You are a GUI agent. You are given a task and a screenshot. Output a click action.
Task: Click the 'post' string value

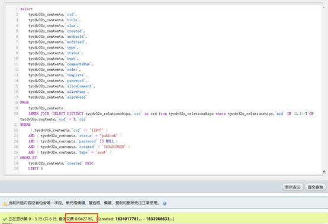101,152
